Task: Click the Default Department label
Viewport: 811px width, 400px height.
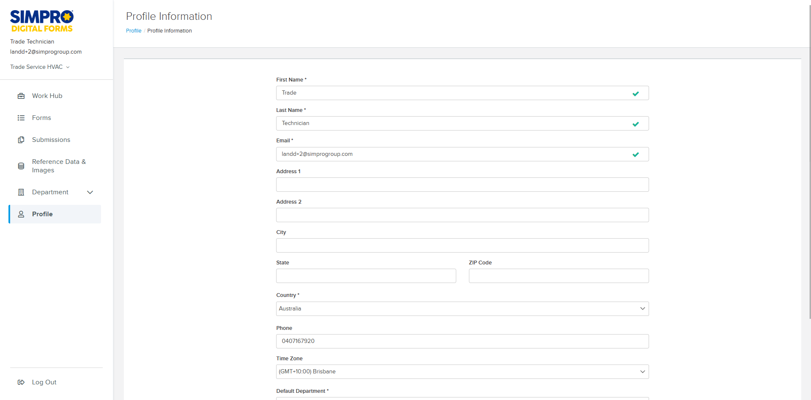Action: click(x=302, y=391)
